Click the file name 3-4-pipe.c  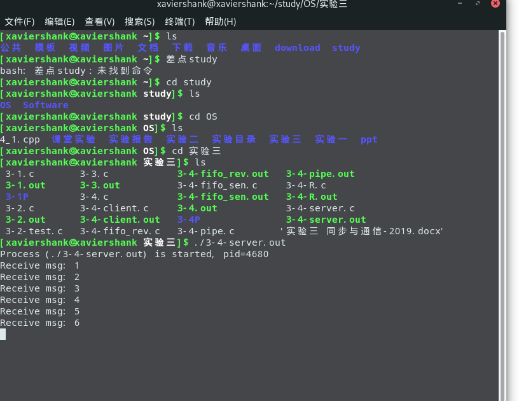[206, 231]
